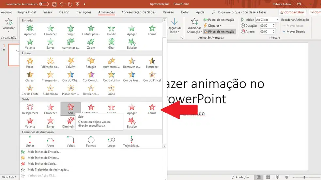Select the Rotação emphasis animation
321x180 pixels.
pos(91,63)
